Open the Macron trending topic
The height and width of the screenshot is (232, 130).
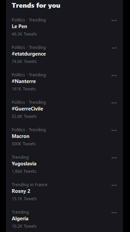[x=20, y=136]
